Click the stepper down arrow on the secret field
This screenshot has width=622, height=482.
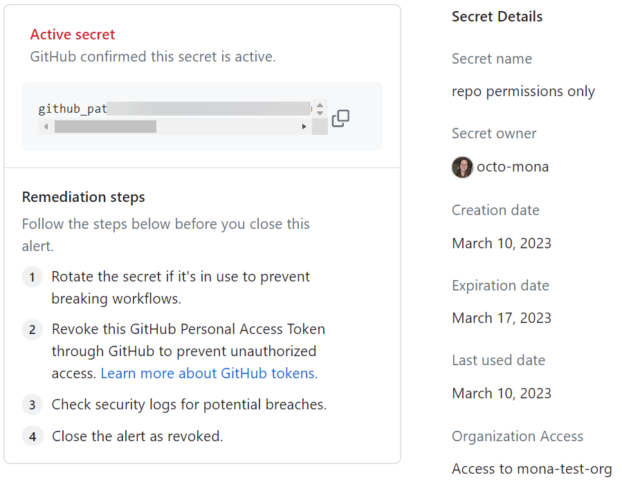319,112
